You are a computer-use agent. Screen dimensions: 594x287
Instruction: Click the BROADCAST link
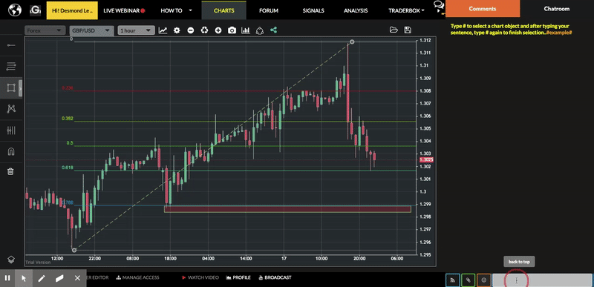click(x=275, y=277)
